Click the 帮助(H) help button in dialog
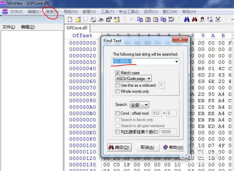Image resolution: width=234 pixels, height=171 pixels. click(173, 147)
